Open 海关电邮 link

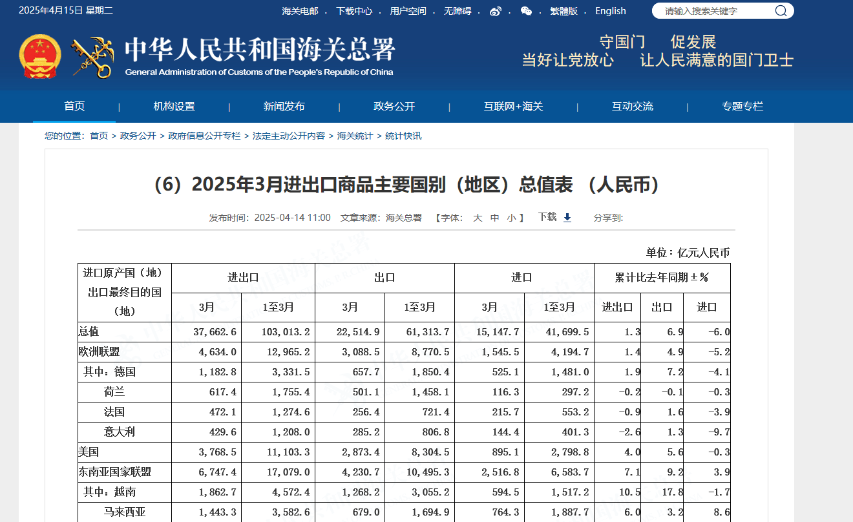click(x=300, y=11)
